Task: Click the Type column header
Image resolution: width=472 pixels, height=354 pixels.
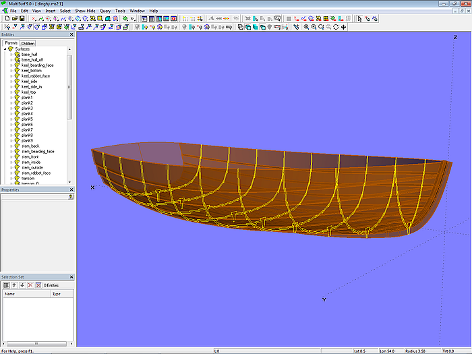Action: (x=61, y=294)
